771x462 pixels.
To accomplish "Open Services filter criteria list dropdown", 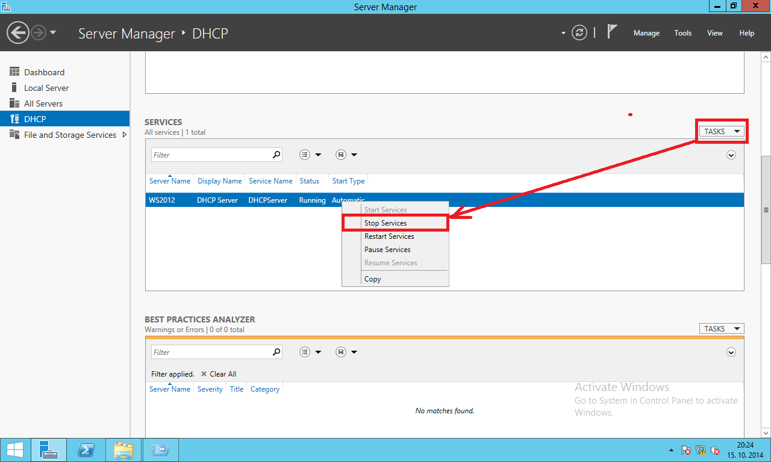I will point(310,155).
